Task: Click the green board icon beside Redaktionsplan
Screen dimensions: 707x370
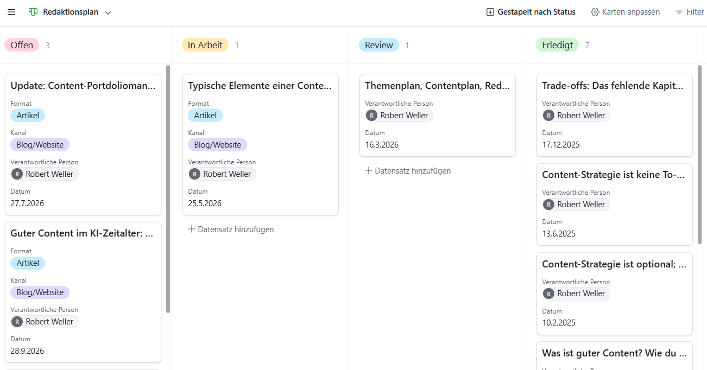Action: (x=33, y=11)
